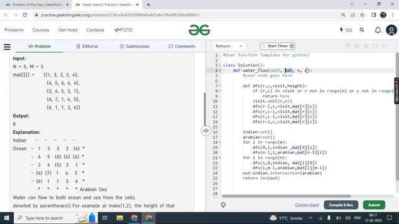Show hidden system tray icons
Image resolution: width=399 pixels, height=224 pixels.
point(310,218)
